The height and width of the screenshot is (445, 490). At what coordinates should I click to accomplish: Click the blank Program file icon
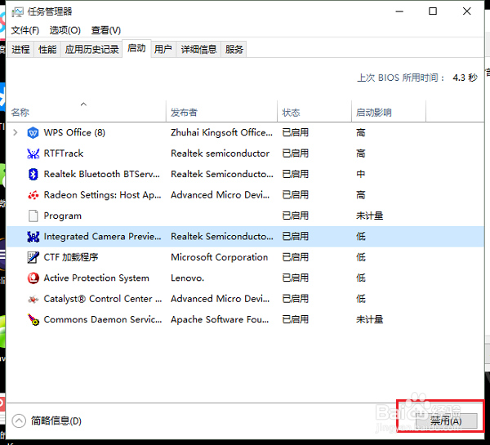coord(33,216)
